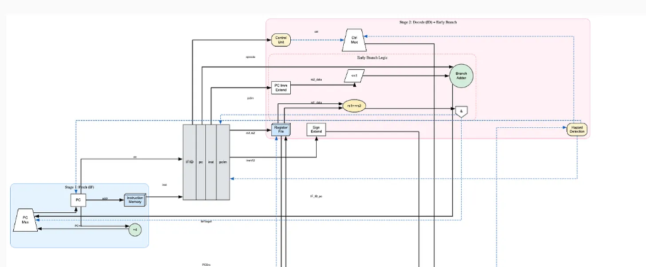Select the shift-left <<1 parallelogram
646x267 pixels.
click(x=355, y=76)
